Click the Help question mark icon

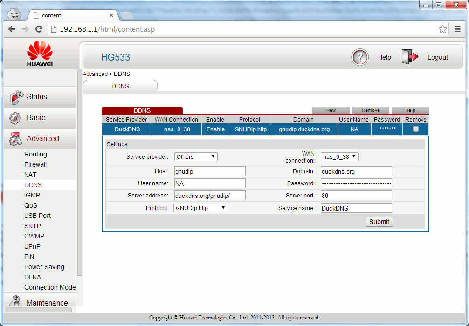click(359, 57)
